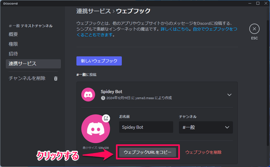Click the 連携サービス breadcrumb in the header
The width and height of the screenshot is (270, 167).
pyautogui.click(x=93, y=11)
